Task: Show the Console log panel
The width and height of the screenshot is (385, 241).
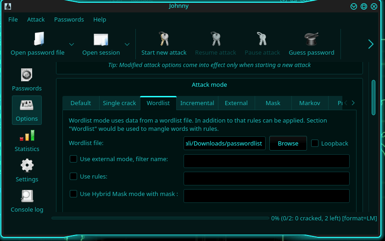Action: [27, 201]
